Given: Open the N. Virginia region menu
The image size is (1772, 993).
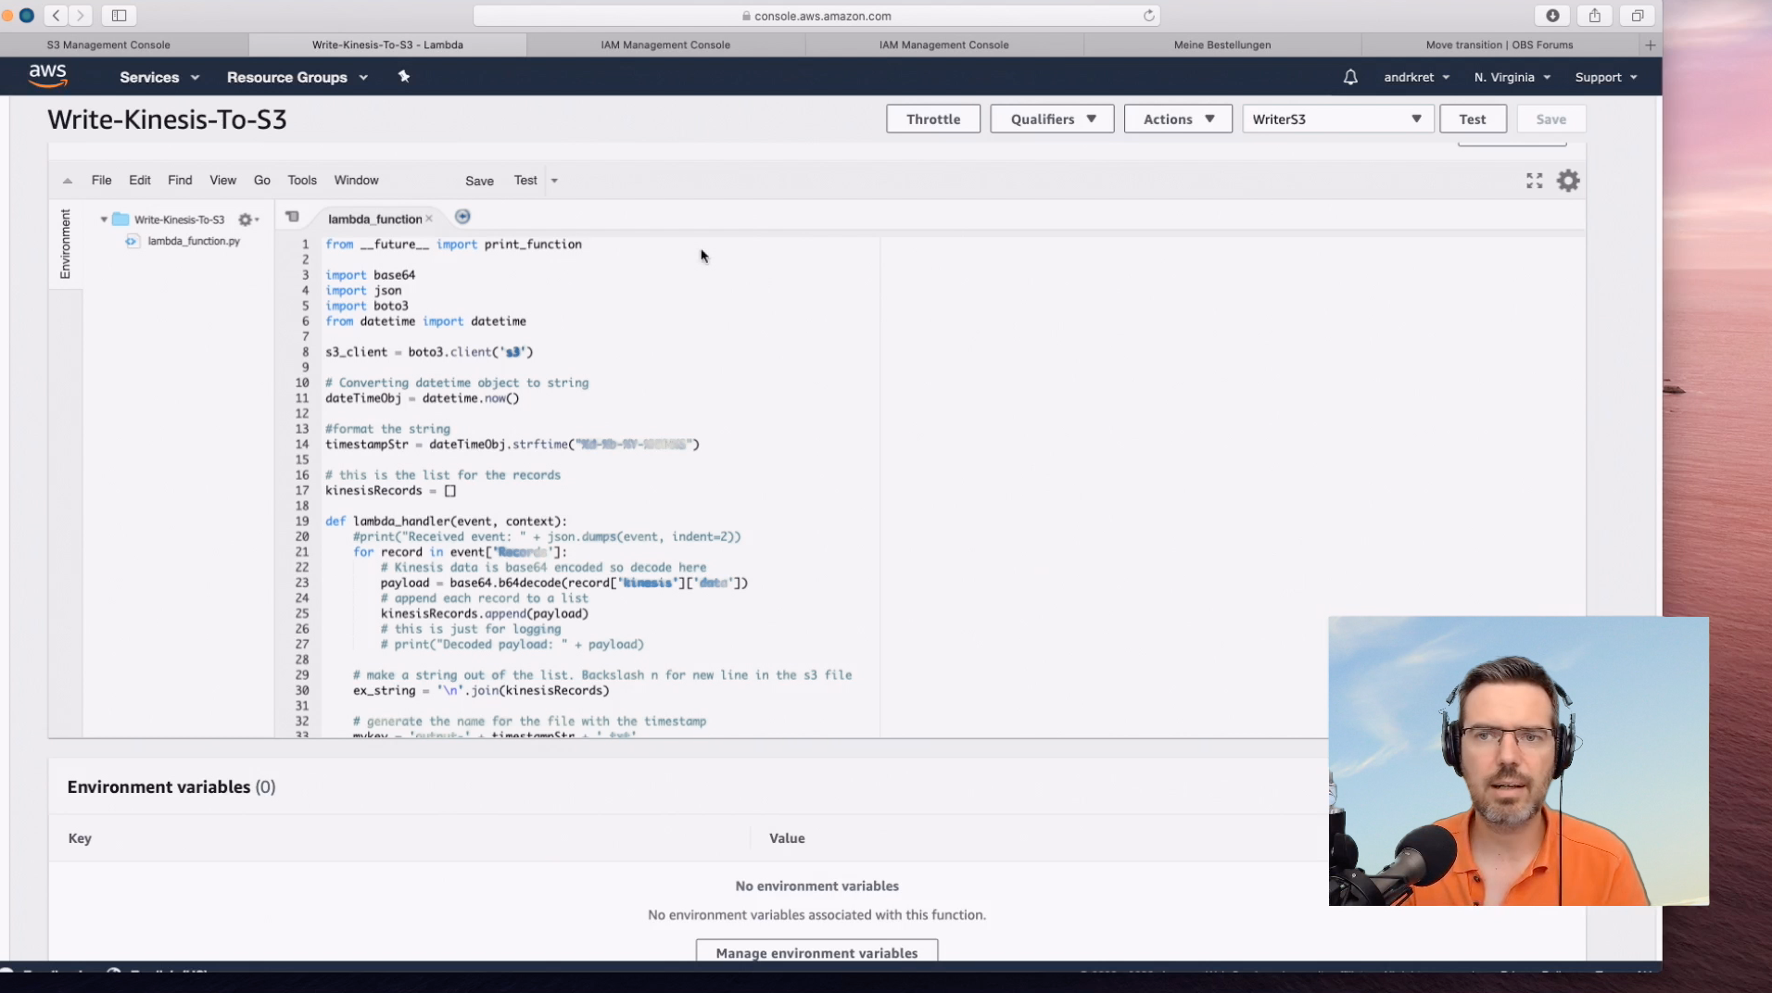Looking at the screenshot, I should [1512, 77].
